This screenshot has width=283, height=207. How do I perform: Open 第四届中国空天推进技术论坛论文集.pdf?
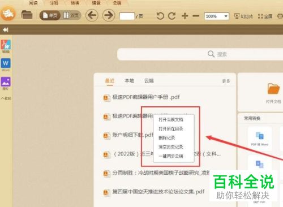pyautogui.click(x=158, y=192)
